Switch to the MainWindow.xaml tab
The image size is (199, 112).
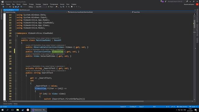tap(25, 10)
